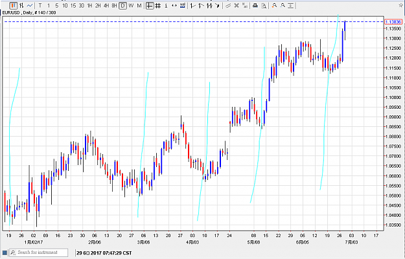Select the tick timeframe T
Image resolution: width=405 pixels, height=259 pixels.
click(40, 5)
